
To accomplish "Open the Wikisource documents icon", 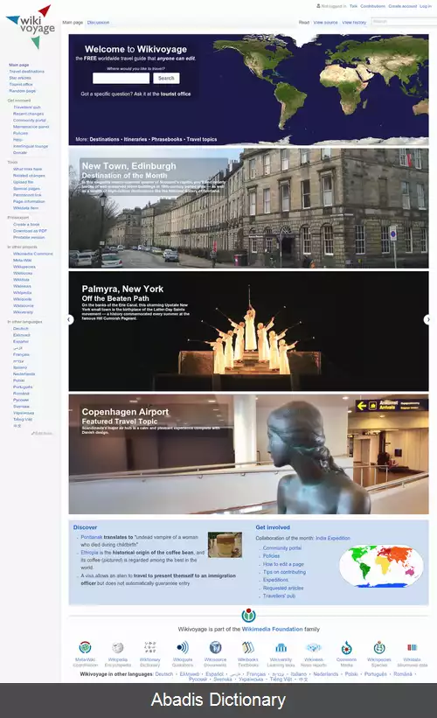I will (x=215, y=647).
